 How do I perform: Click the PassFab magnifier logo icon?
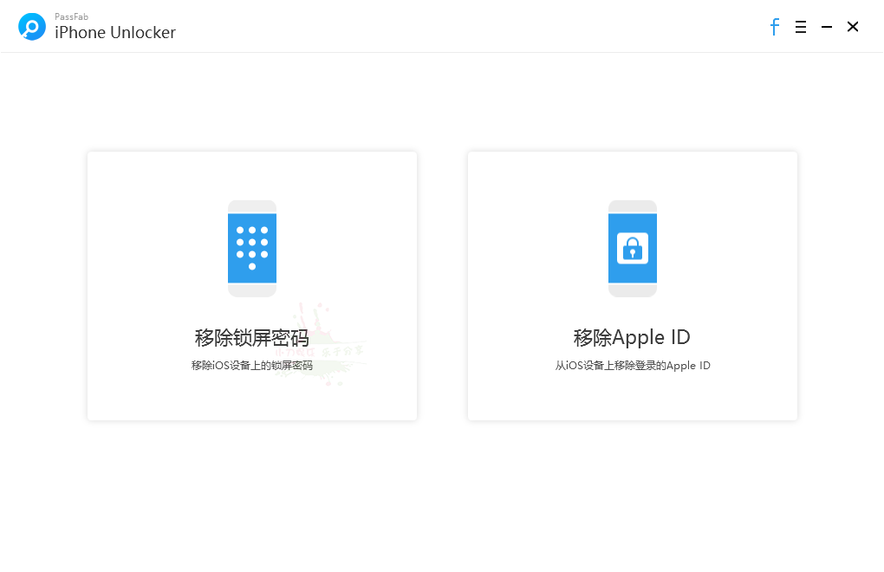32,27
